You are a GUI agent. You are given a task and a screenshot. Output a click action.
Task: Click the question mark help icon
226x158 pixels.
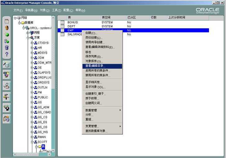click(7, 54)
